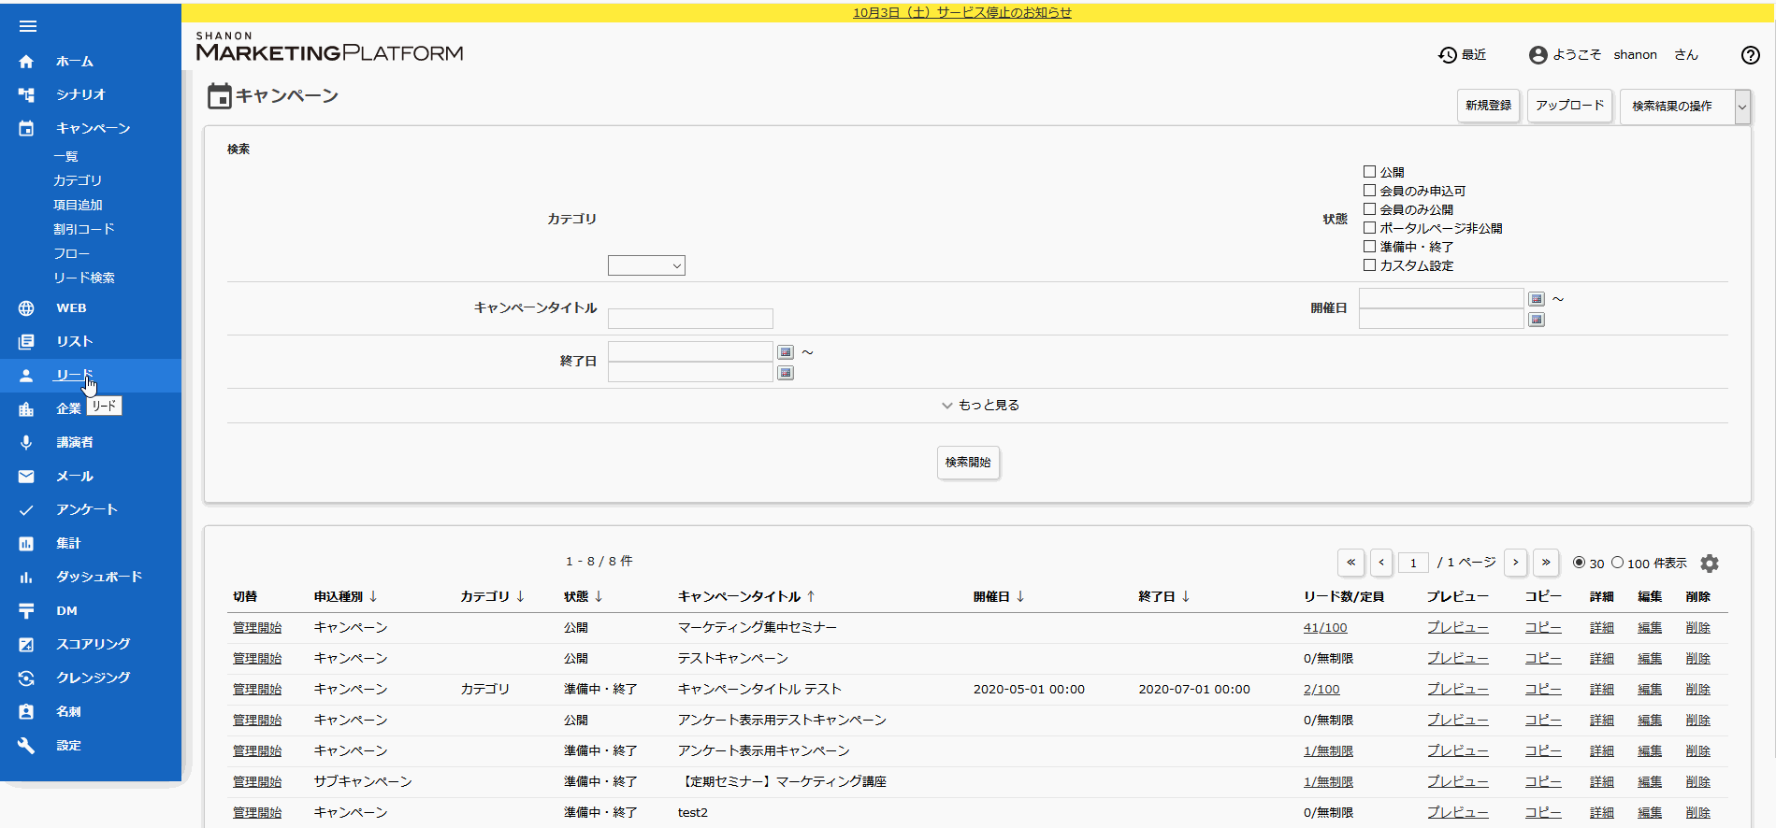Go to the next page arrow

[1515, 563]
